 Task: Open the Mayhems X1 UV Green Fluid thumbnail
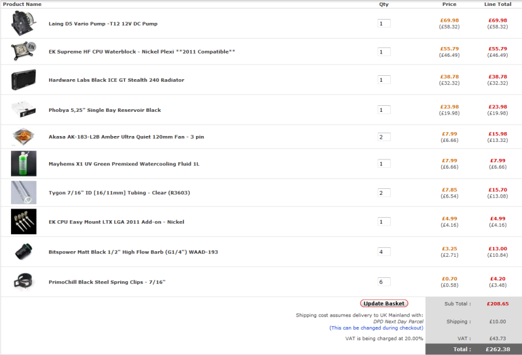point(24,163)
